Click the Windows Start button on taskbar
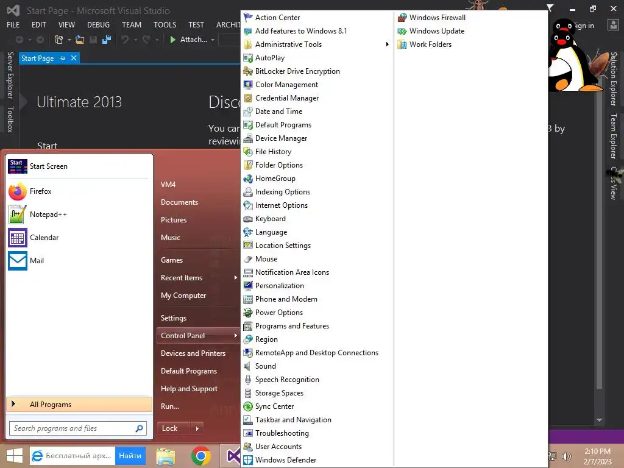 15,456
